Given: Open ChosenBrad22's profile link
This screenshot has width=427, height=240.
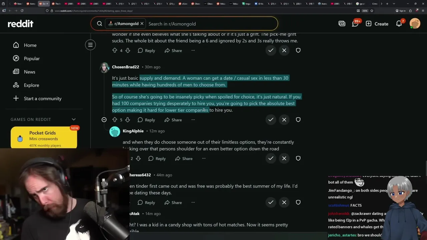Looking at the screenshot, I should click(x=125, y=67).
